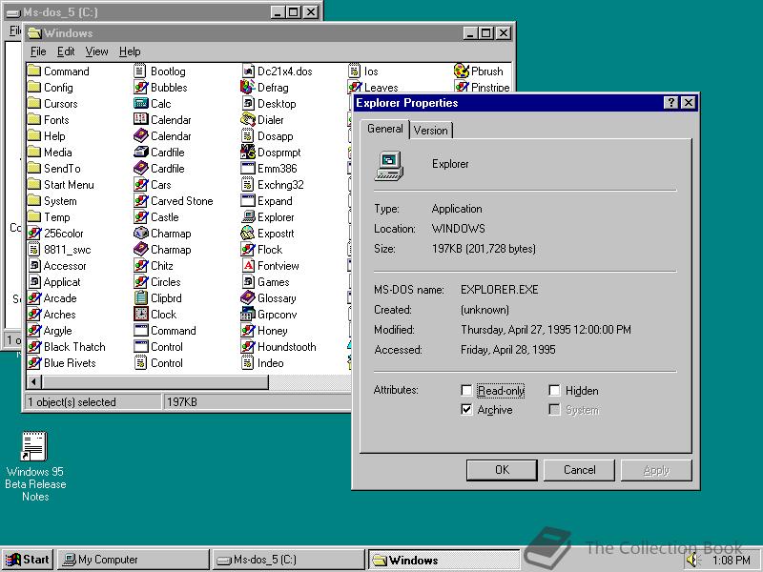Image resolution: width=763 pixels, height=572 pixels.
Task: Select the Expostrt application icon
Action: point(247,234)
